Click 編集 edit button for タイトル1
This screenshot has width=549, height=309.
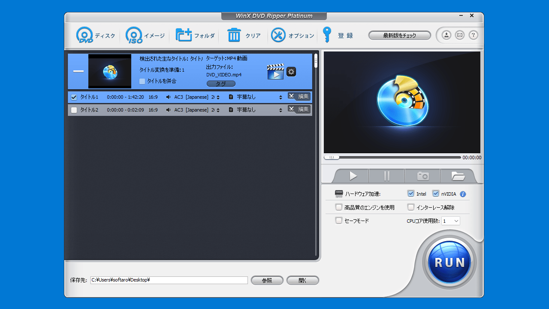[299, 97]
